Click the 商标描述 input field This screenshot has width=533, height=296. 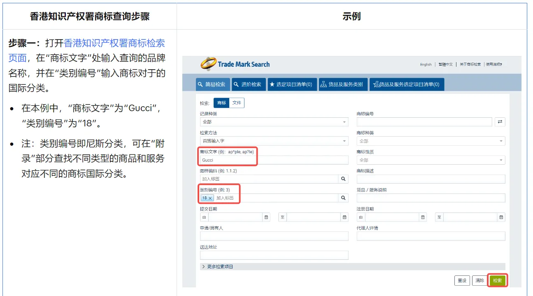pyautogui.click(x=431, y=179)
